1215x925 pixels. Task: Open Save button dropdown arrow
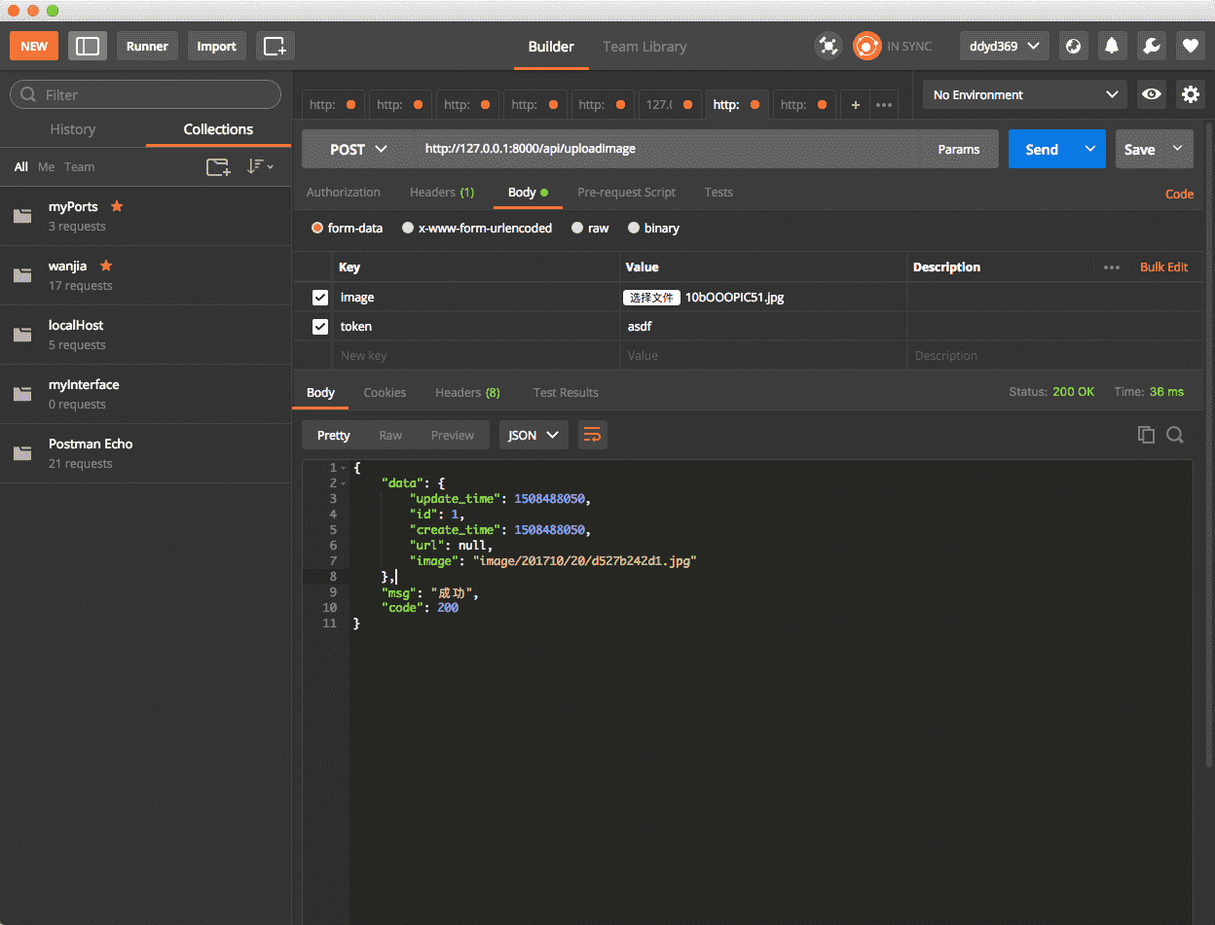[1177, 149]
